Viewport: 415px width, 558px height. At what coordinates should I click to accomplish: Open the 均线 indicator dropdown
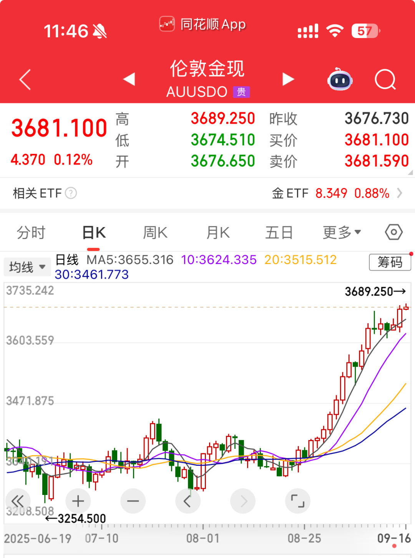pos(27,267)
